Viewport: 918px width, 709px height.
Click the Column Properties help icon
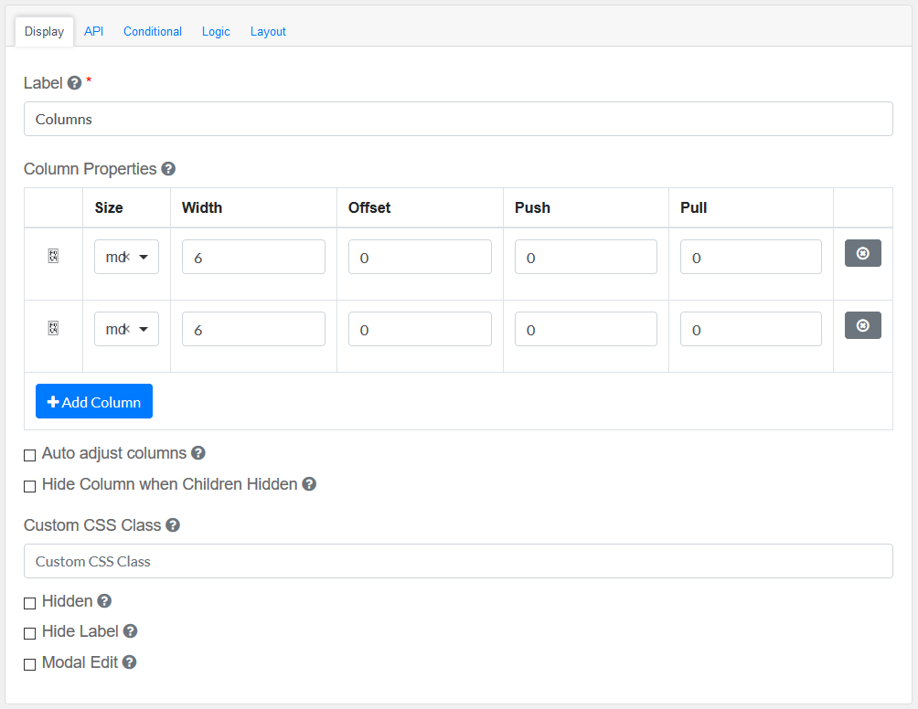(168, 169)
